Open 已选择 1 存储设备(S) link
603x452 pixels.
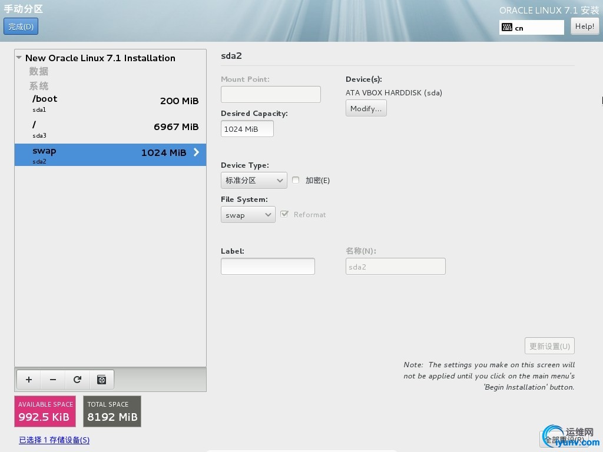[54, 440]
